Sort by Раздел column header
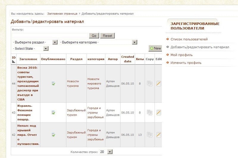Screen dimensions: 238x158 point(76,59)
